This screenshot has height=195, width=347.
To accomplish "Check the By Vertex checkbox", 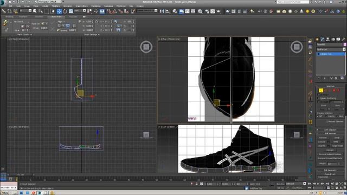I will click(x=319, y=95).
